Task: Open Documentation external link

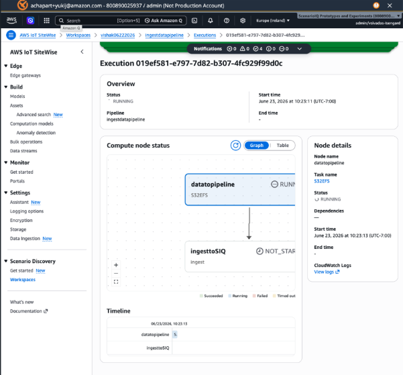Action: [29, 311]
